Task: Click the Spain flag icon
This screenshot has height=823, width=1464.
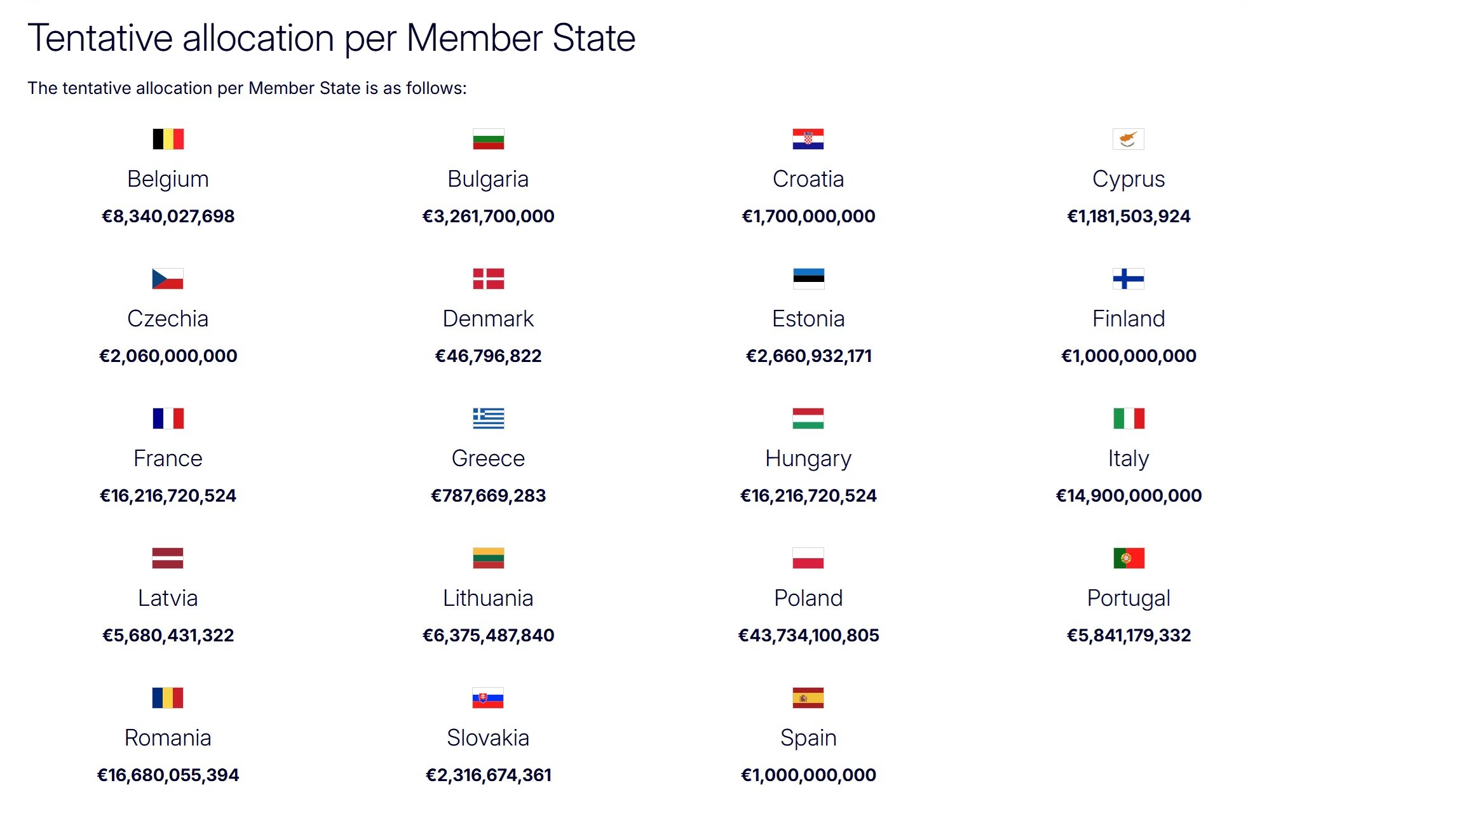Action: (808, 698)
